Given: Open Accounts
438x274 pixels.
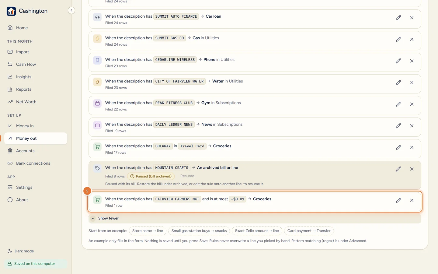Looking at the screenshot, I should click(x=36, y=151).
